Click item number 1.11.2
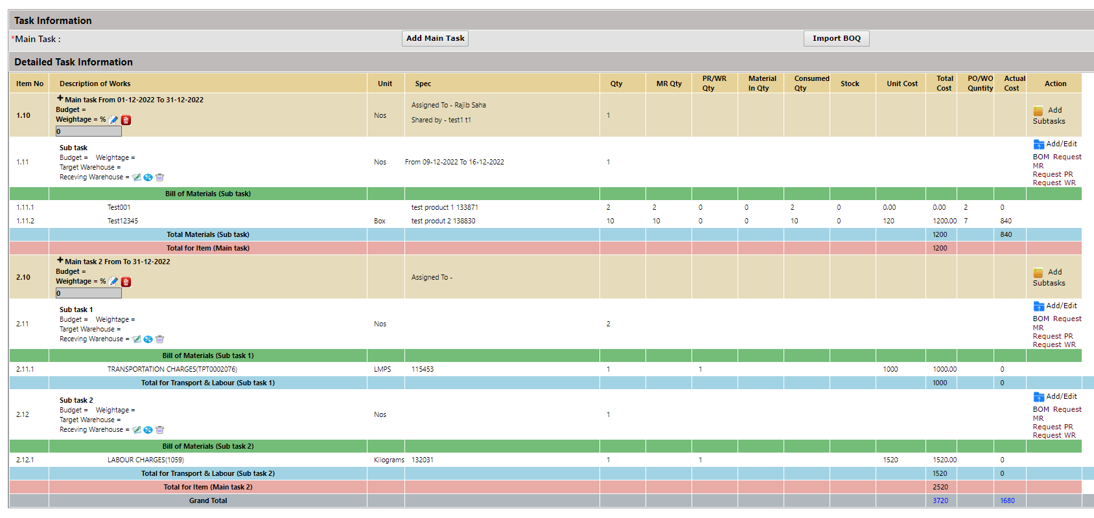Image resolution: width=1094 pixels, height=518 pixels. point(25,221)
